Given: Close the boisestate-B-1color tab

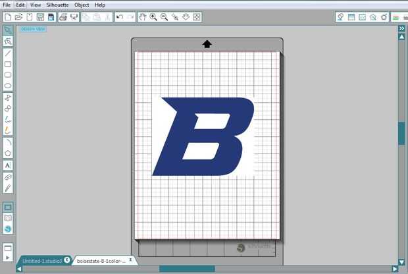Looking at the screenshot, I should (x=130, y=260).
